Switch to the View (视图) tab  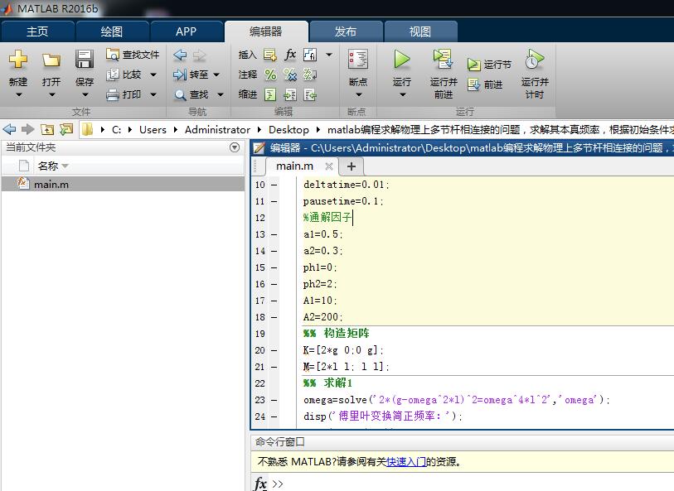tap(420, 31)
